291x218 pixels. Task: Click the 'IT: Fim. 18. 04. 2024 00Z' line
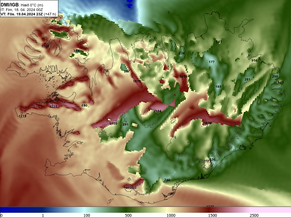22,10
